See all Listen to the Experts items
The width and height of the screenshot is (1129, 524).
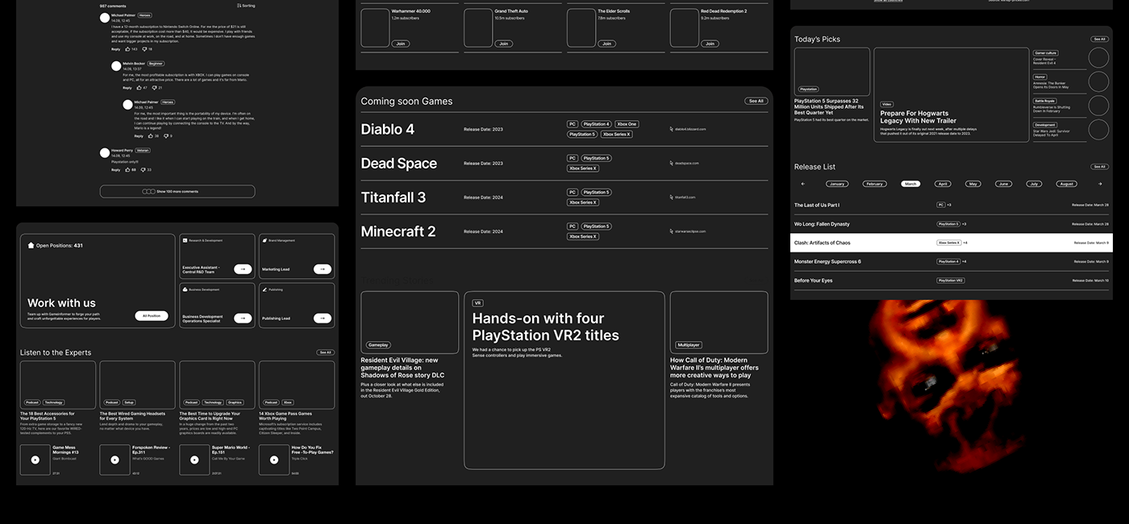click(x=325, y=352)
